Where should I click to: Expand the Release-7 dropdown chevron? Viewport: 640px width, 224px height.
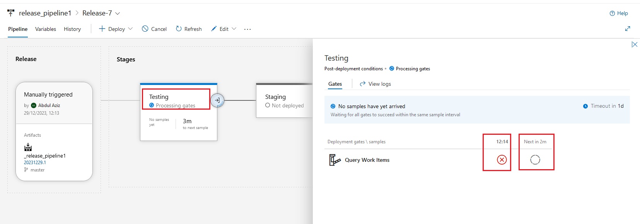[x=118, y=14]
